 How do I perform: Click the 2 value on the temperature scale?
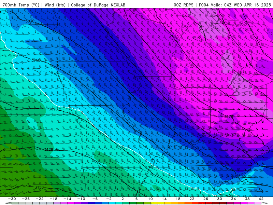(x=123, y=199)
